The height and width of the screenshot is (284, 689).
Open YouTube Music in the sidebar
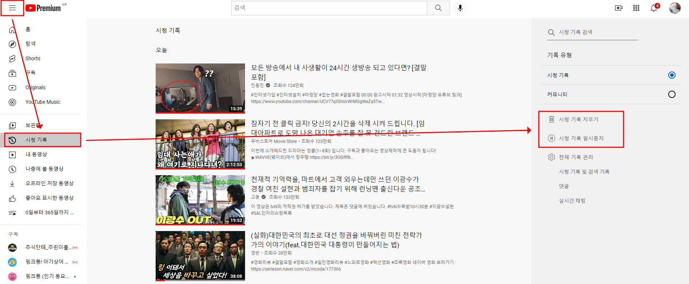43,102
